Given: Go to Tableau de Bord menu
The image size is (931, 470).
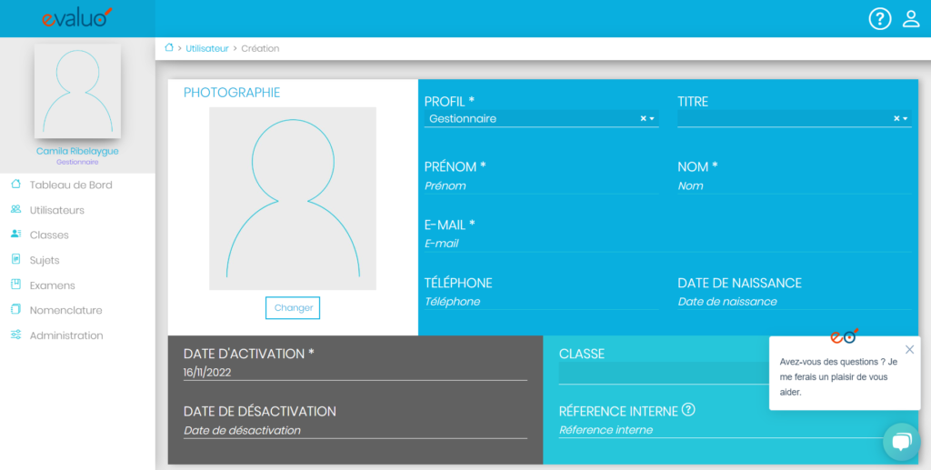Looking at the screenshot, I should tap(70, 185).
